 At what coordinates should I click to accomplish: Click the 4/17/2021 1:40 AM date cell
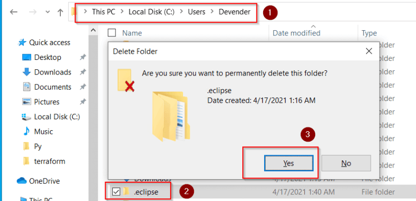coord(304,192)
